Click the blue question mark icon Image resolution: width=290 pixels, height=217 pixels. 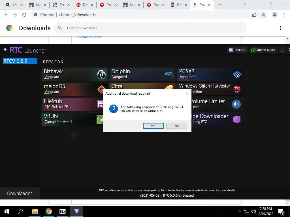click(x=113, y=109)
